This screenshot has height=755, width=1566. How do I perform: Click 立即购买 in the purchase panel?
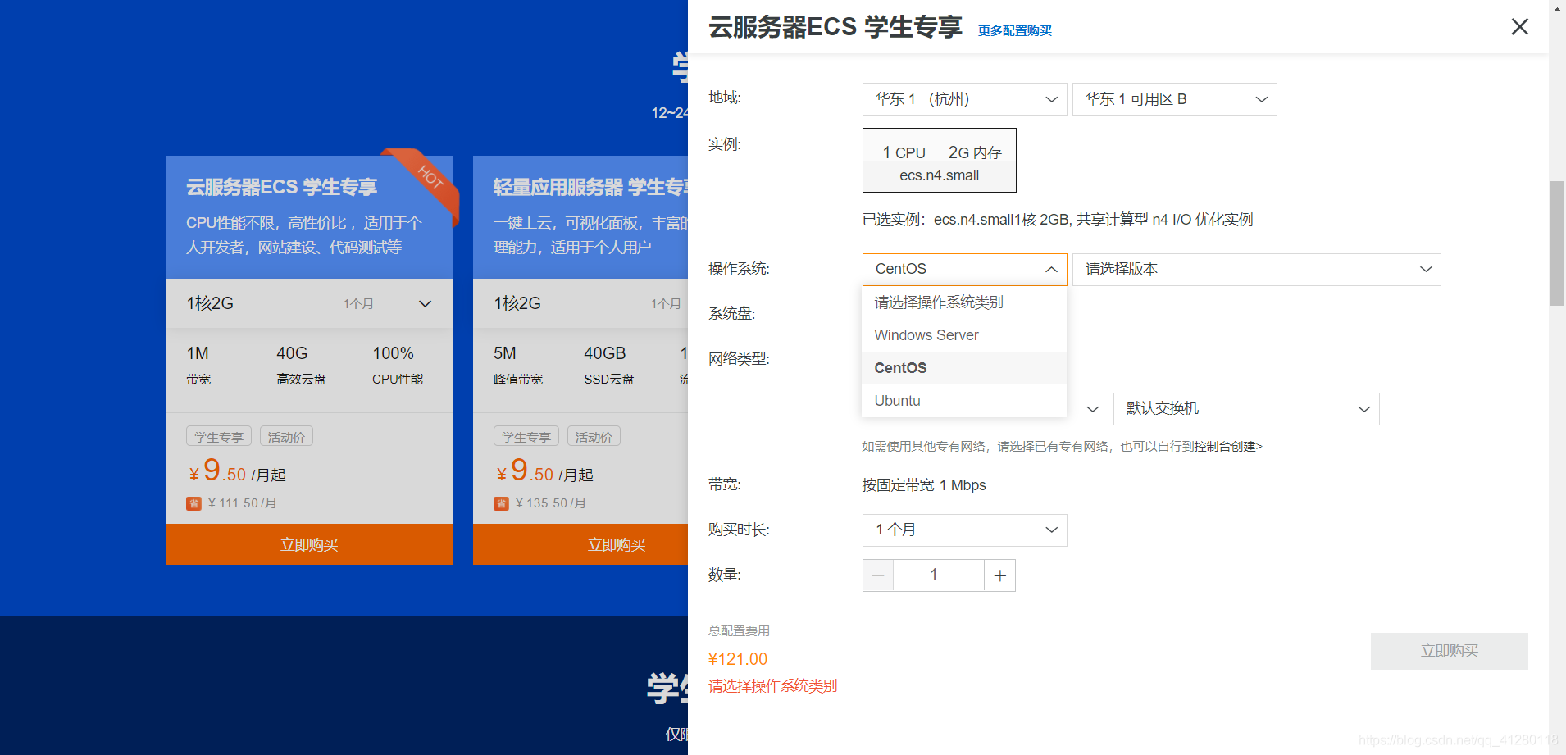click(1449, 651)
